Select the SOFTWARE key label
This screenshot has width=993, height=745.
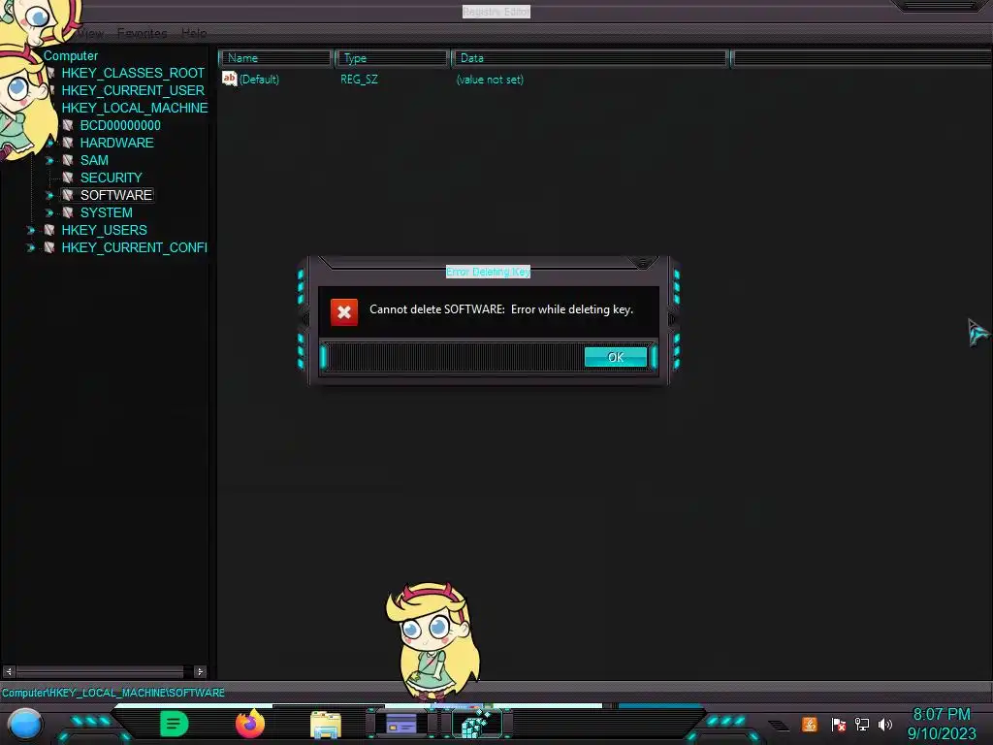116,195
